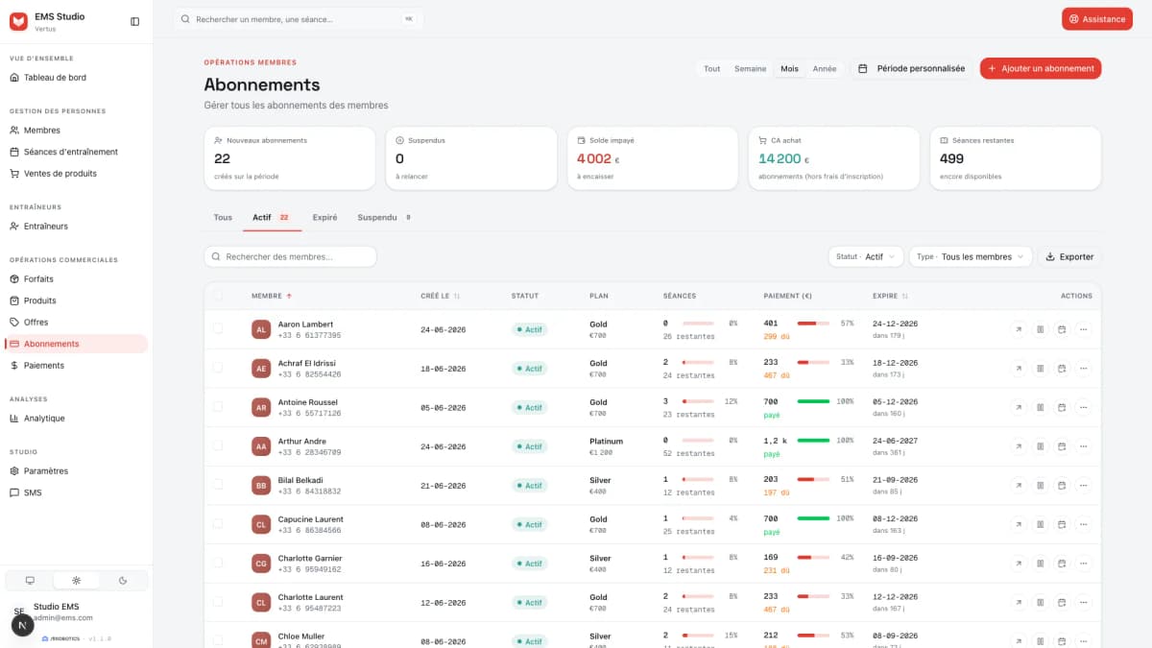Click the middle action icon for Arthur Andre
The width and height of the screenshot is (1152, 648).
(x=1041, y=446)
